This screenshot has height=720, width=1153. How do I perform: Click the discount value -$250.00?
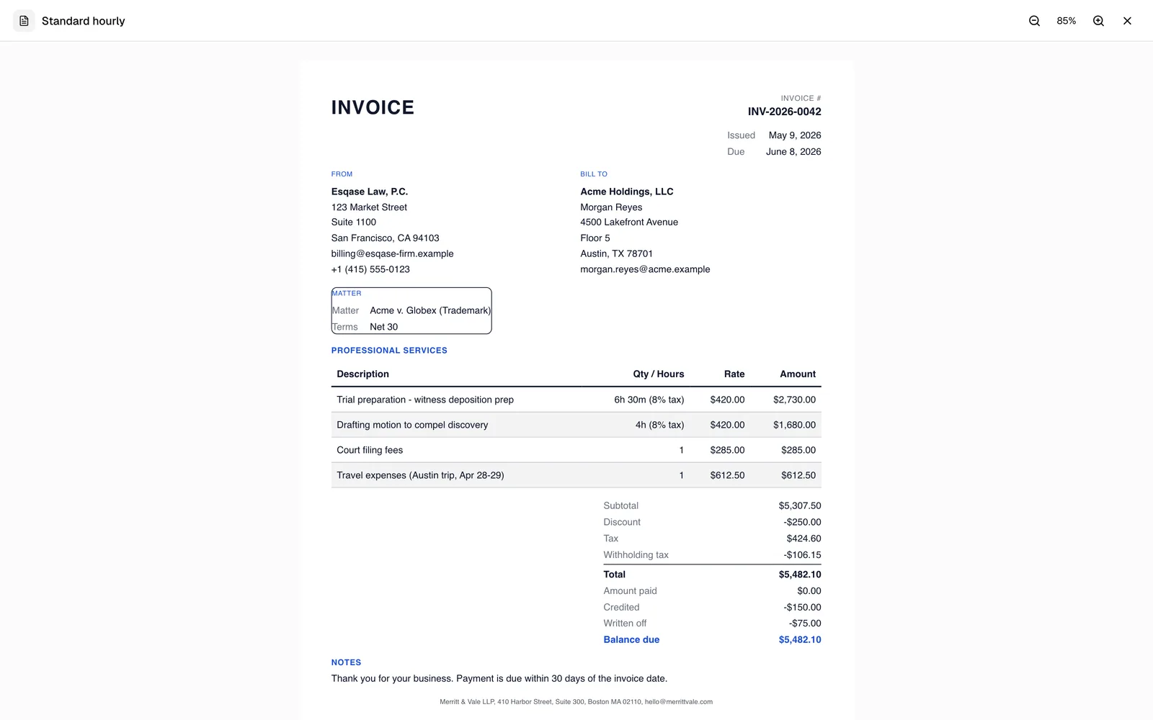802,523
